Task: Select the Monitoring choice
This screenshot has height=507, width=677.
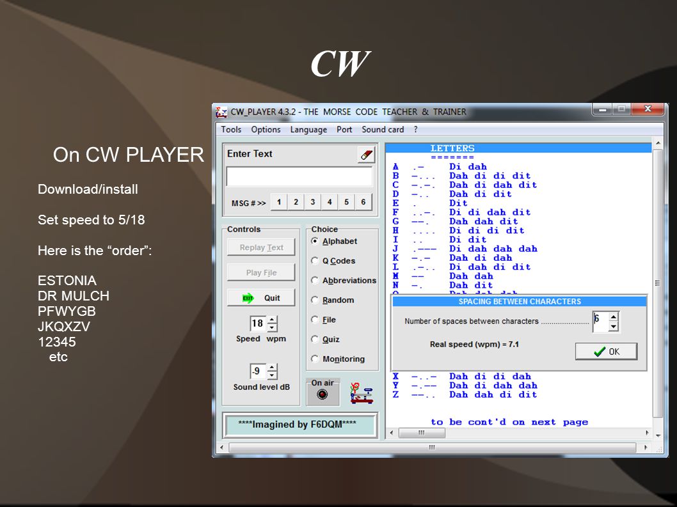Action: (338, 359)
